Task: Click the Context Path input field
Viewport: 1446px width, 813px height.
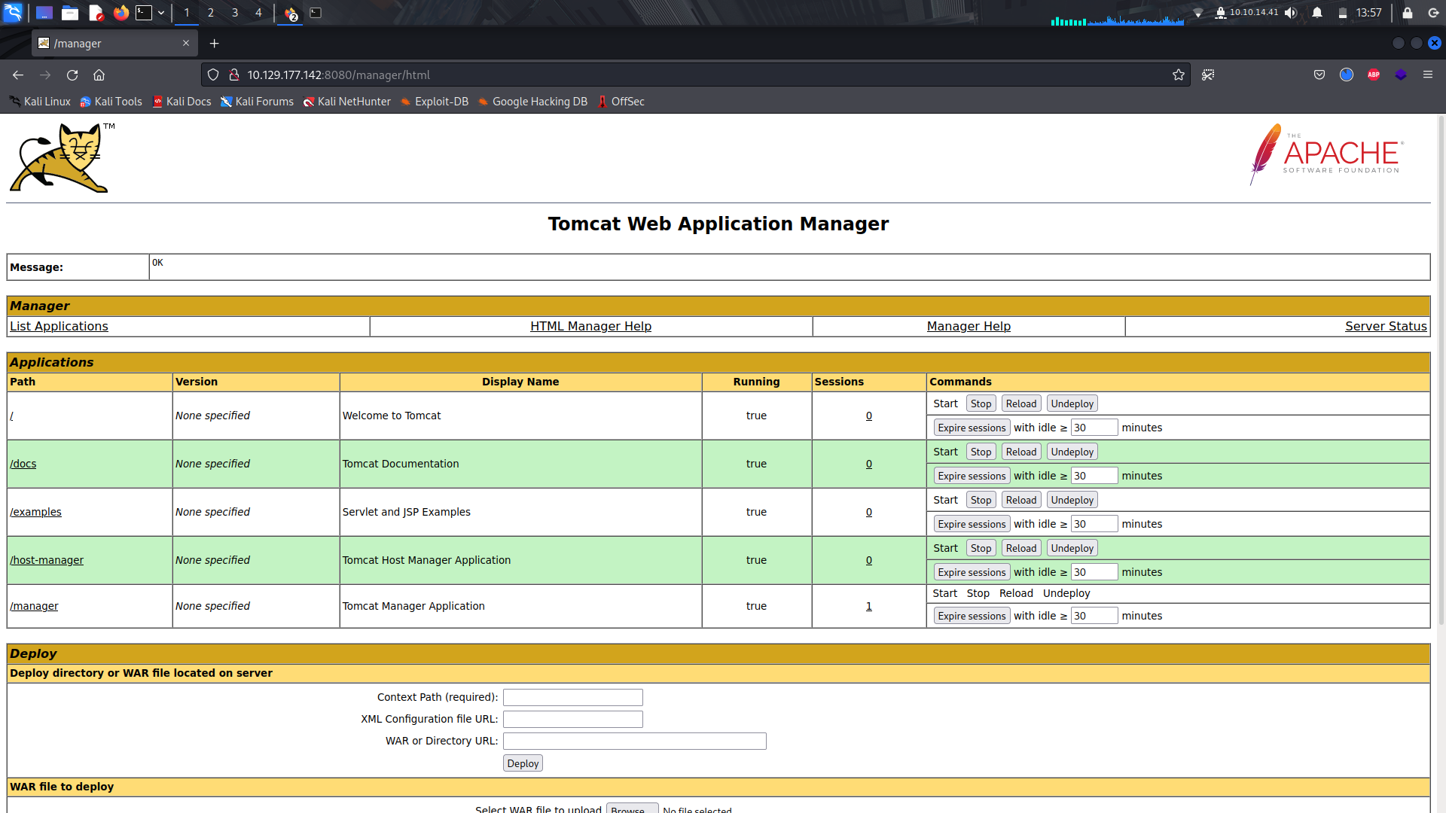Action: (x=572, y=697)
